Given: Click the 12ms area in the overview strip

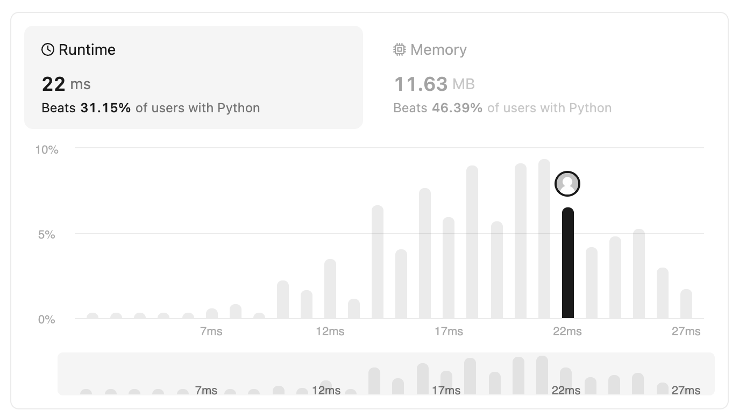Looking at the screenshot, I should pos(326,388).
